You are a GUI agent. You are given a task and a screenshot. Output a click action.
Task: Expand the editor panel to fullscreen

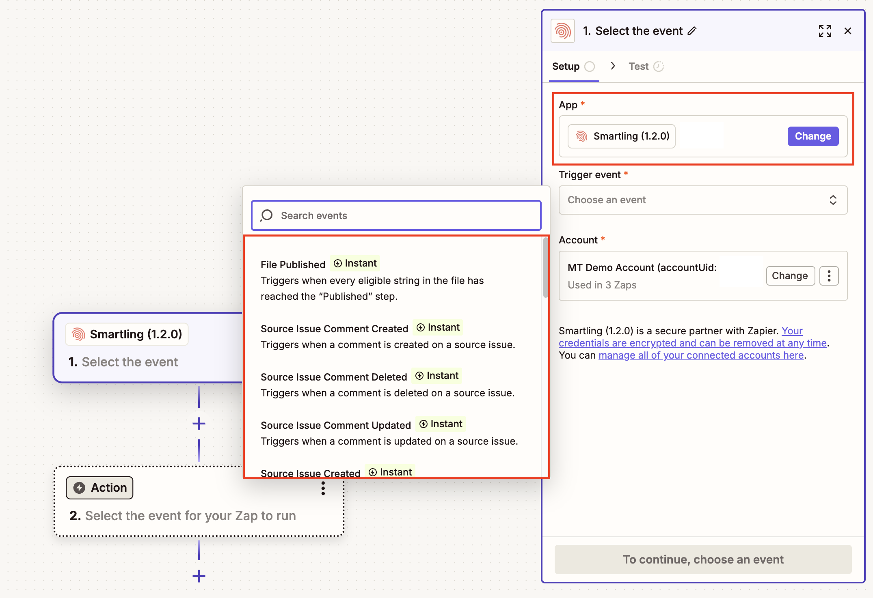[825, 31]
